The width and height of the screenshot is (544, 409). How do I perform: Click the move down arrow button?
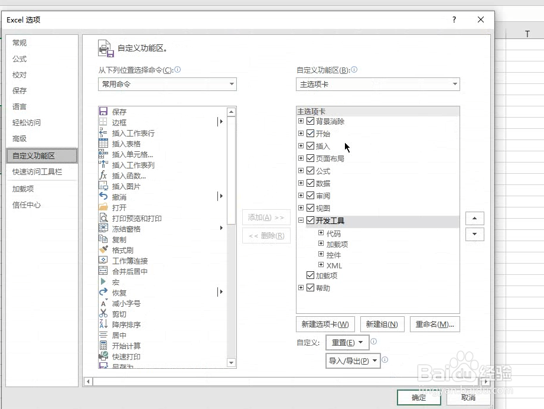pos(475,234)
